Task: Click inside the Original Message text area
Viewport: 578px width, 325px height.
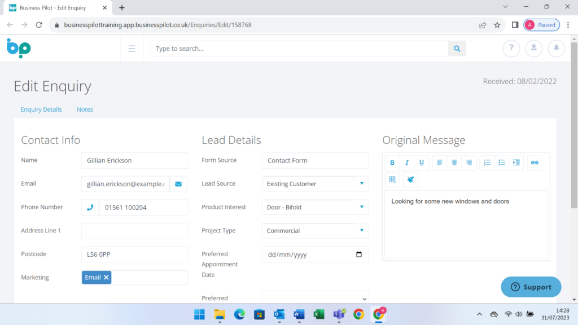Action: pyautogui.click(x=466, y=225)
